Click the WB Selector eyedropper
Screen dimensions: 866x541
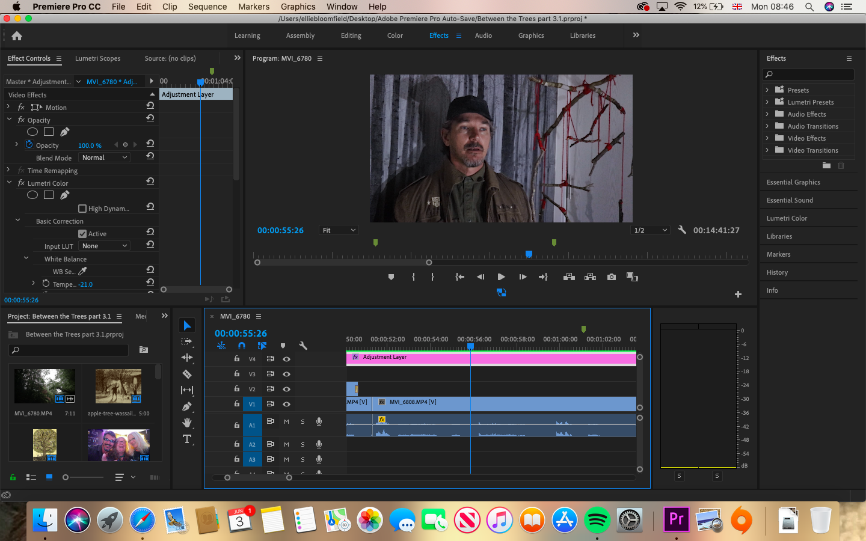83,271
